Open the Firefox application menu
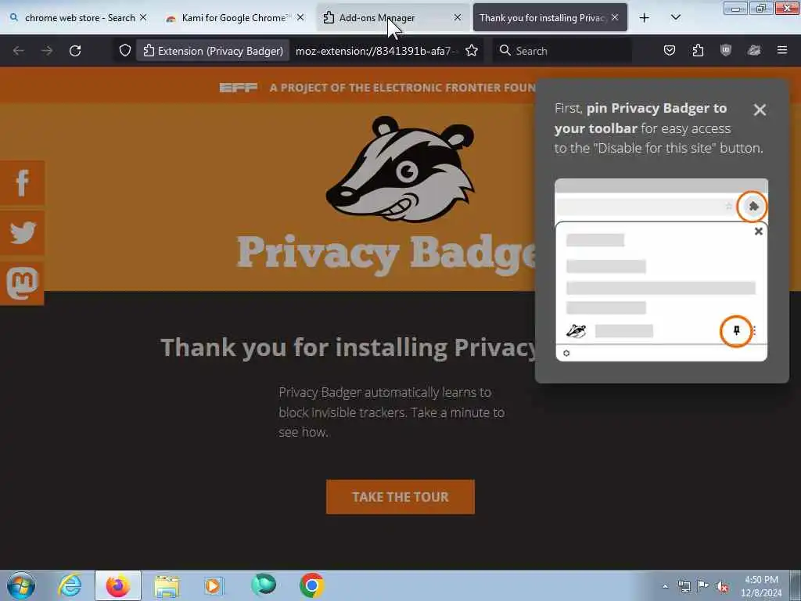Screen dimensions: 801x601 point(781,51)
